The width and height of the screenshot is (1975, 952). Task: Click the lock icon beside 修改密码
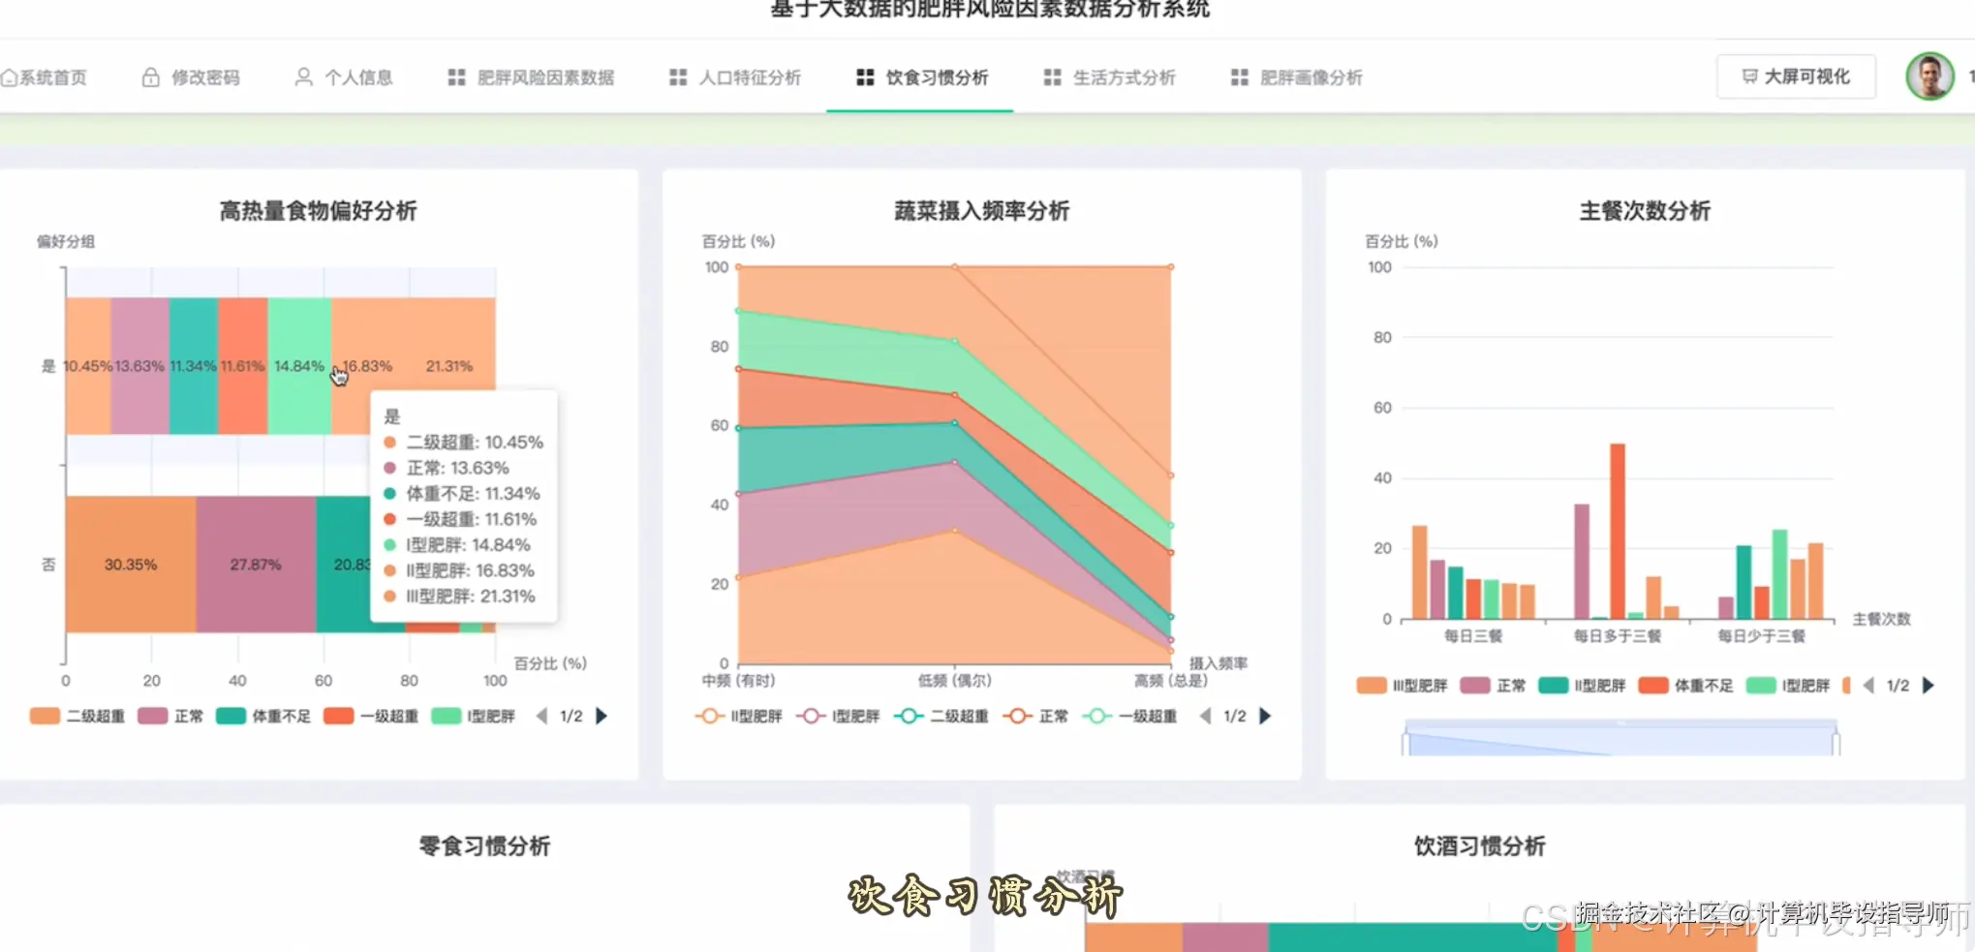(150, 77)
